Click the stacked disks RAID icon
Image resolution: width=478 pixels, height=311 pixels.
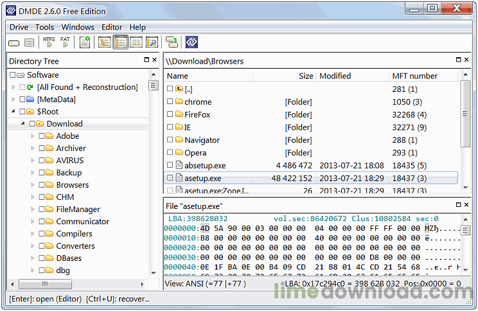click(x=30, y=43)
